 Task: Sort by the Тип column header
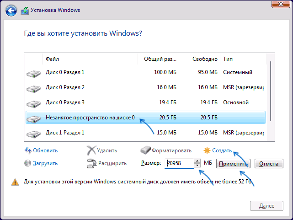pos(243,59)
